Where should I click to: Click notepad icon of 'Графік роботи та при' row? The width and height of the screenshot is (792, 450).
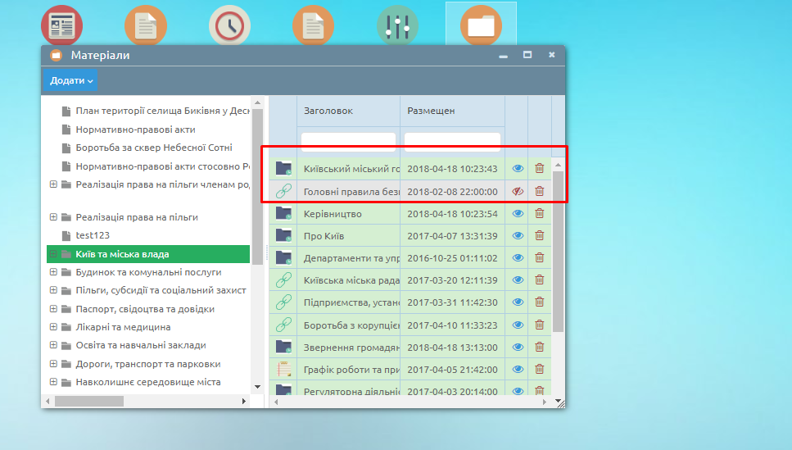(x=283, y=369)
